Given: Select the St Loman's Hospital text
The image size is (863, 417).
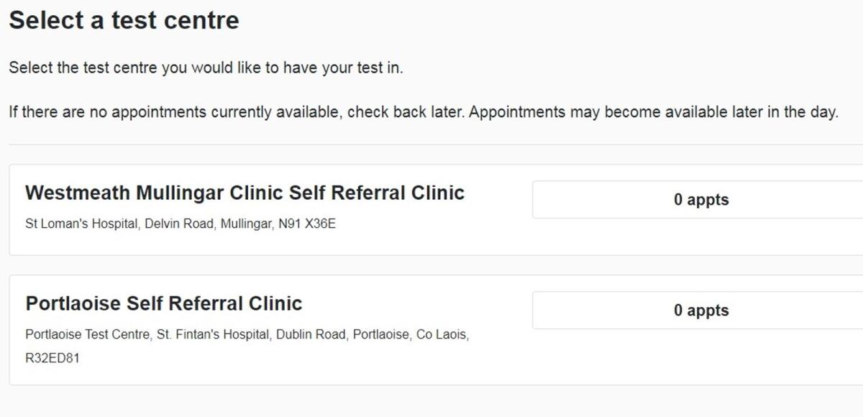Looking at the screenshot, I should [x=81, y=224].
